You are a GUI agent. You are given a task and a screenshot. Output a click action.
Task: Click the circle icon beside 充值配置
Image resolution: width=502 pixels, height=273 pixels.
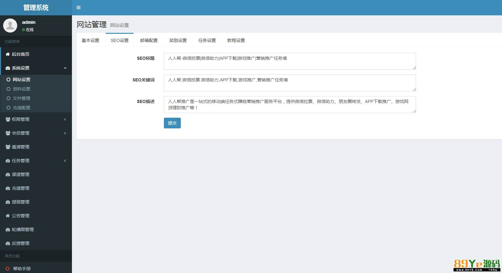(x=8, y=108)
